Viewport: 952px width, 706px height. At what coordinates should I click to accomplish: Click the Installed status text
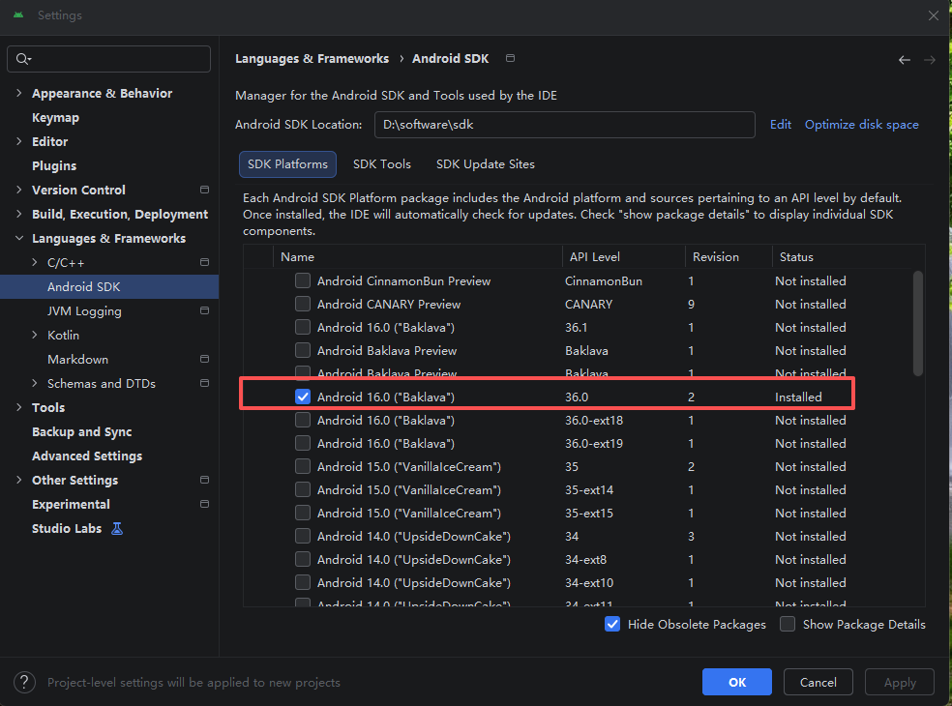pyautogui.click(x=798, y=397)
